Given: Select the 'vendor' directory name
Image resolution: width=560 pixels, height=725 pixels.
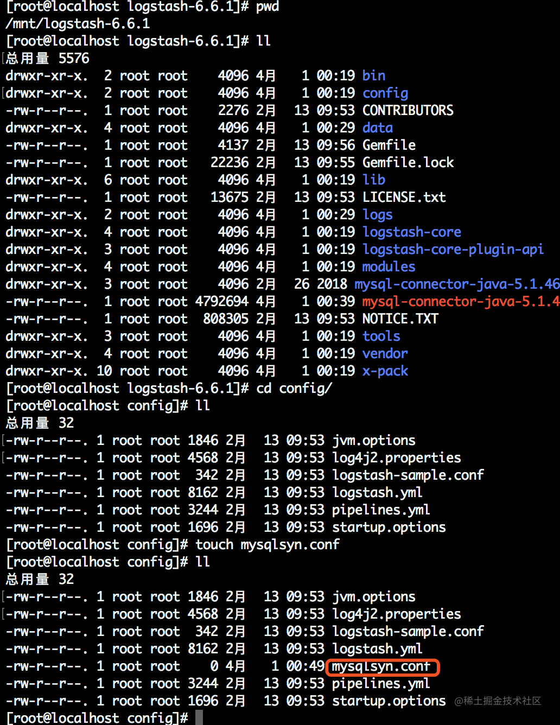Looking at the screenshot, I should [x=385, y=353].
